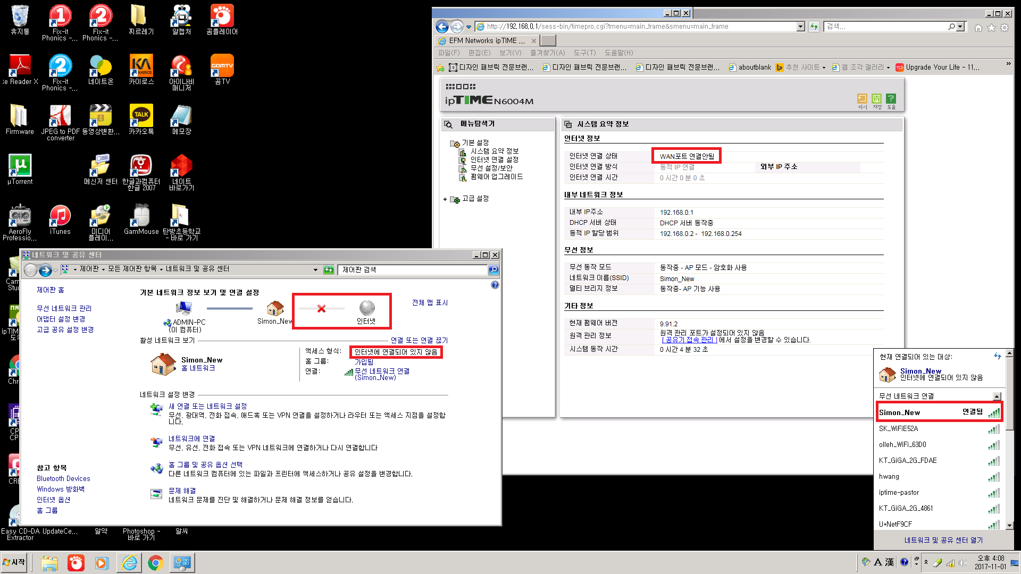Expand the favorites bar overflow chevron
This screenshot has height=574, width=1021.
(1008, 64)
